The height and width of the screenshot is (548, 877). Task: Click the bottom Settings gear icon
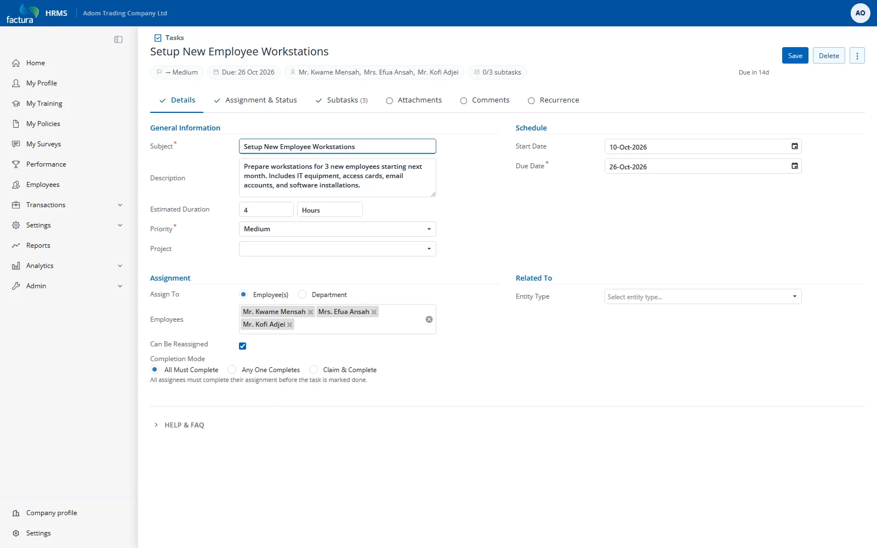(16, 533)
